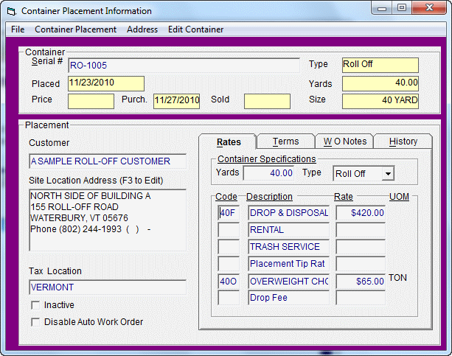452x356 pixels.
Task: Close the Container Placement Information window
Action: (x=429, y=8)
